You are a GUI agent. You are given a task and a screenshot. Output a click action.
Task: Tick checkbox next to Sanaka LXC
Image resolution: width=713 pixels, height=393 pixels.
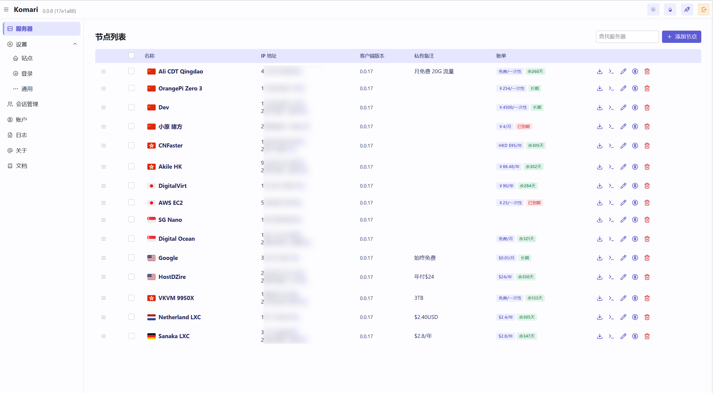point(131,336)
